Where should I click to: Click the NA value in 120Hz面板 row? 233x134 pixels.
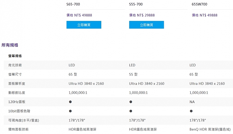pyautogui.click(x=192, y=102)
